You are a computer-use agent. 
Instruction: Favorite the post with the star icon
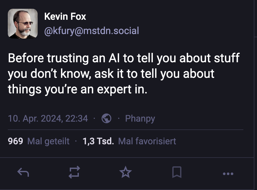point(125,172)
